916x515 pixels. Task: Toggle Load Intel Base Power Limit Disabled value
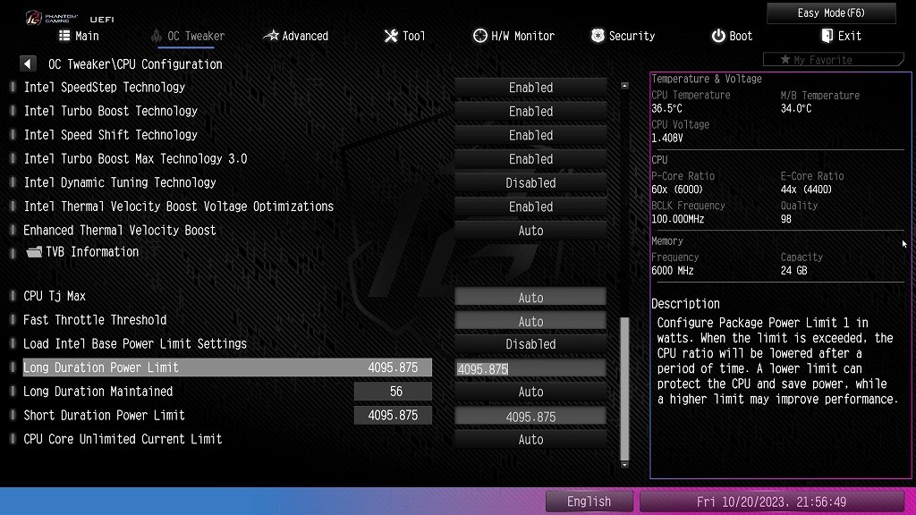530,344
